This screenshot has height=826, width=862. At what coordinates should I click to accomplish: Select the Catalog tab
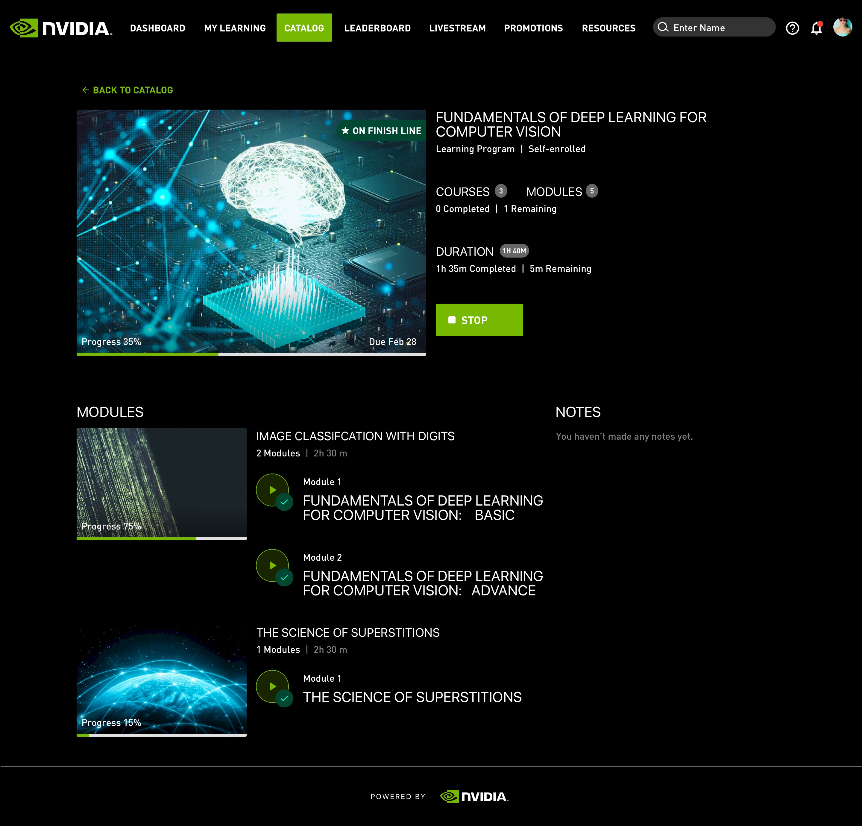click(304, 28)
